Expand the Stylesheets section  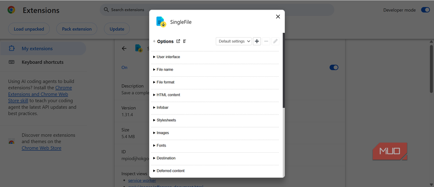pos(216,120)
